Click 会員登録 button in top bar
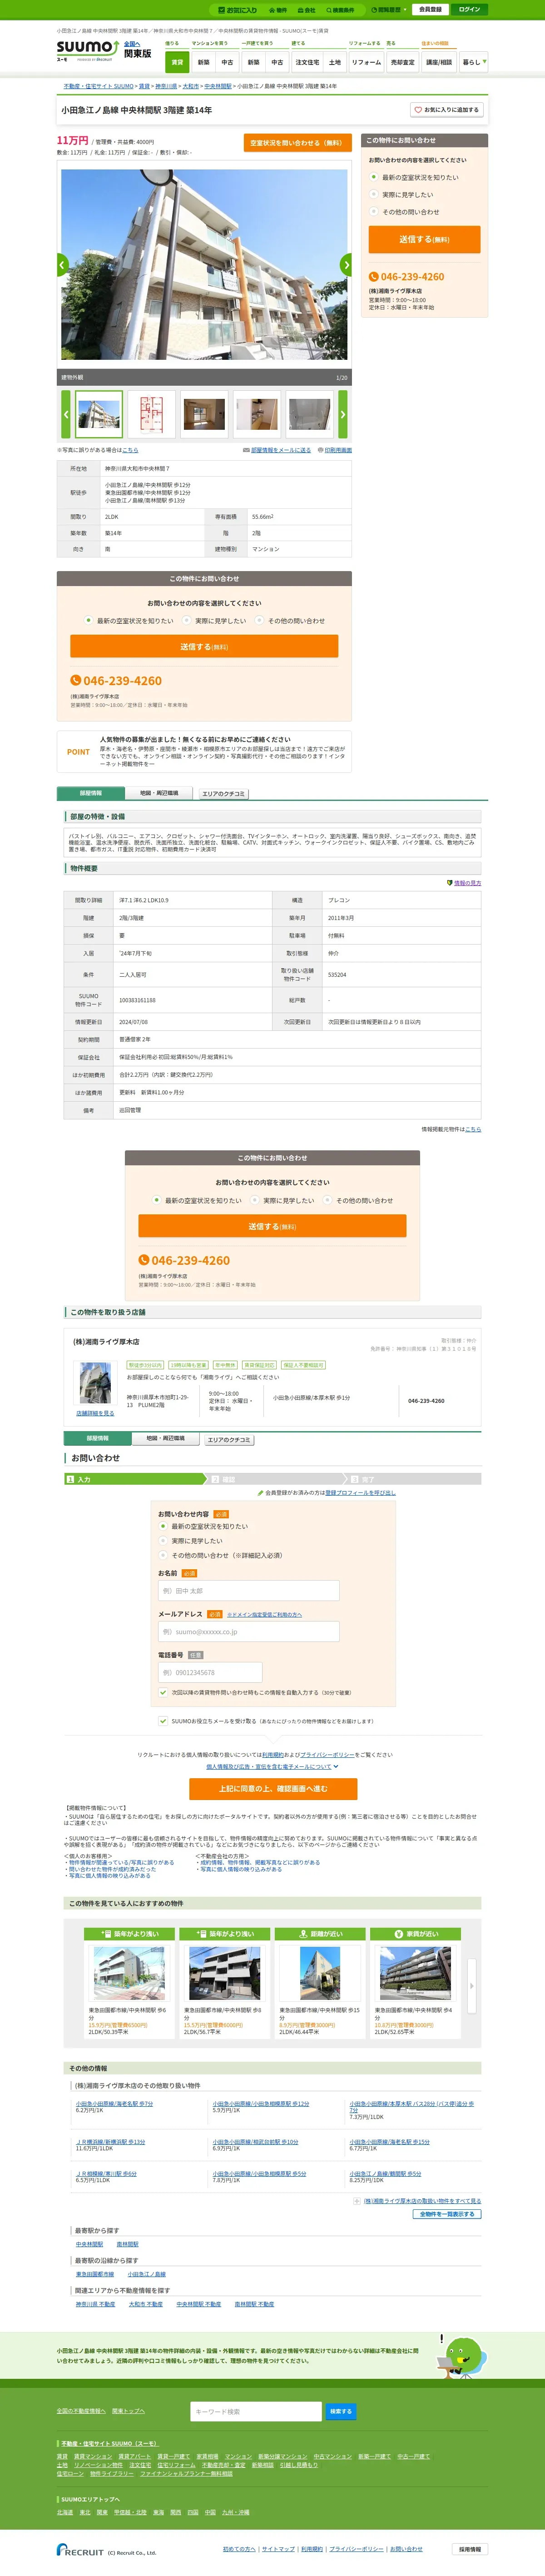This screenshot has height=2576, width=545. (430, 10)
